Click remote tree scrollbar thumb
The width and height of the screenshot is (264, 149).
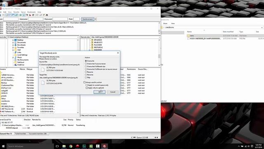159,56
